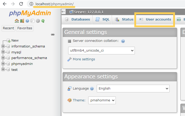Expand the information_schema database node
Screen dimensions: 185x116
point(3,46)
